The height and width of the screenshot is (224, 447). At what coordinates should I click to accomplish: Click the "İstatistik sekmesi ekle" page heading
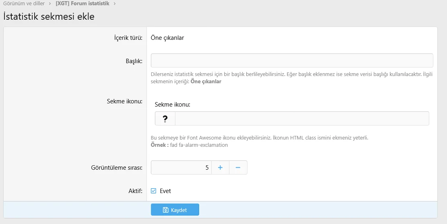(49, 16)
